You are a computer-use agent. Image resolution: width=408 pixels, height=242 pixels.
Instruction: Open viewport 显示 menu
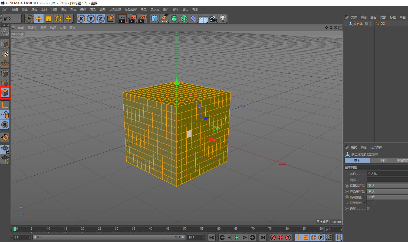coord(43,28)
